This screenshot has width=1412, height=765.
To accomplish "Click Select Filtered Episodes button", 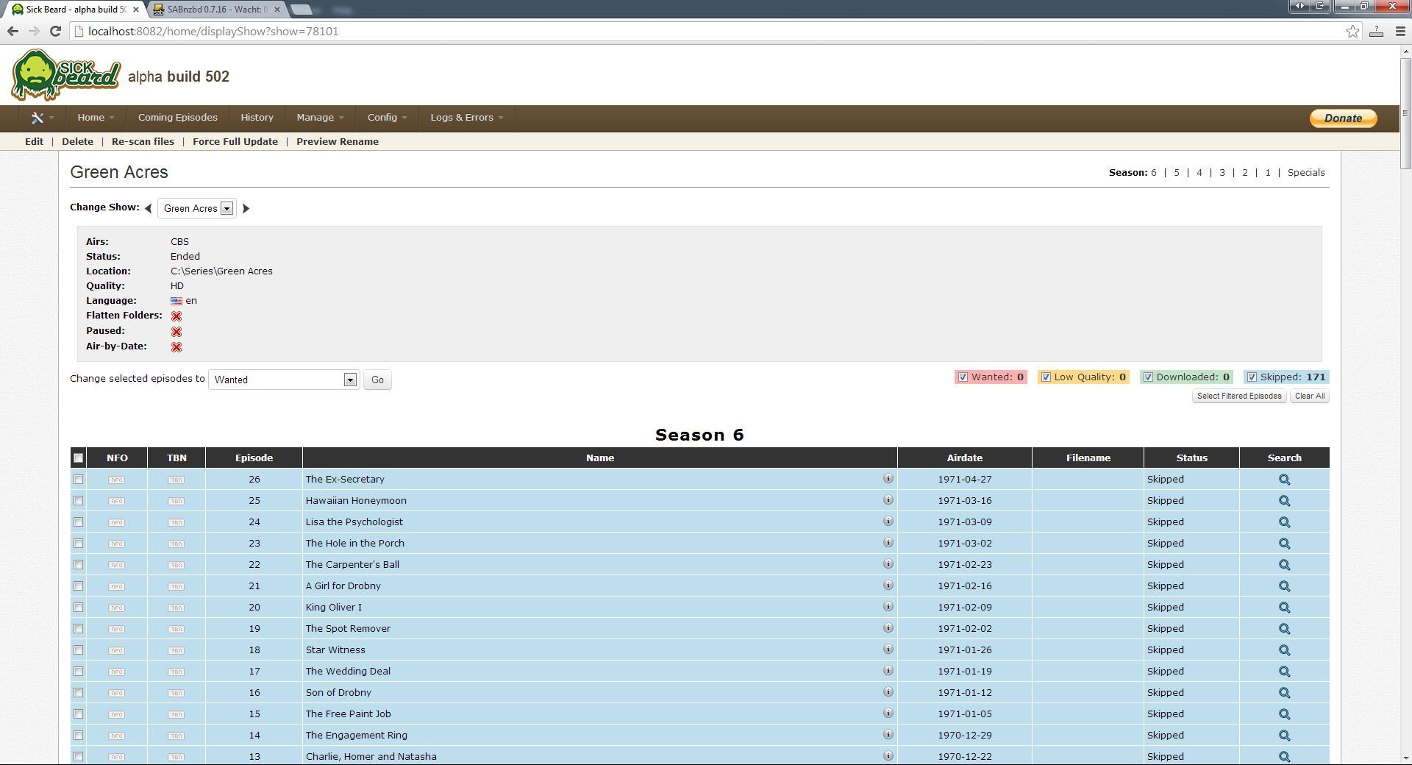I will pos(1239,396).
